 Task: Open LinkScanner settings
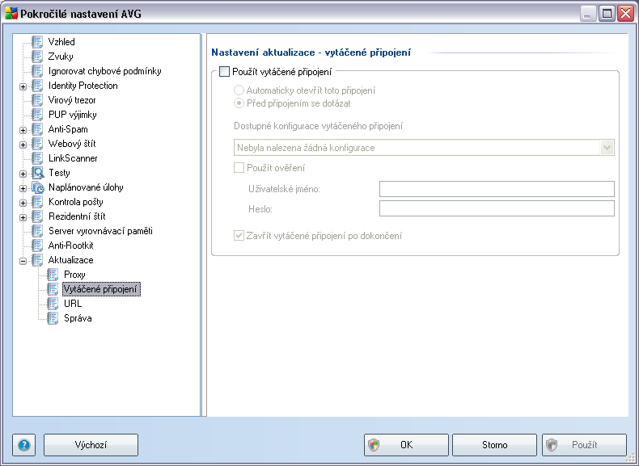[x=73, y=158]
